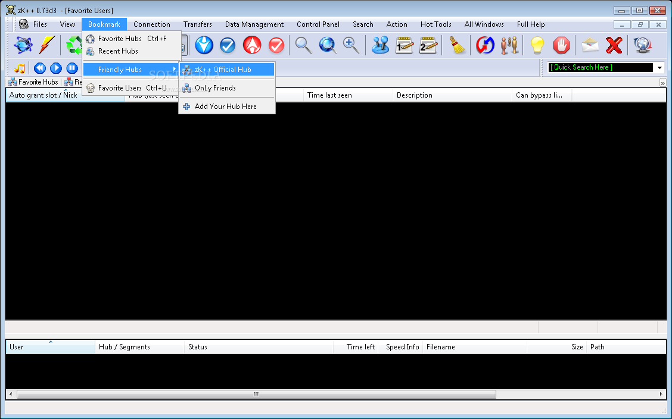Sort transfers by Filename column
Screen dimensions: 672x419
click(475, 346)
